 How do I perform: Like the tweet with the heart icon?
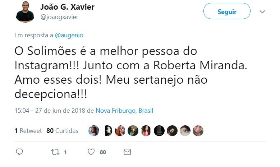tap(91, 152)
